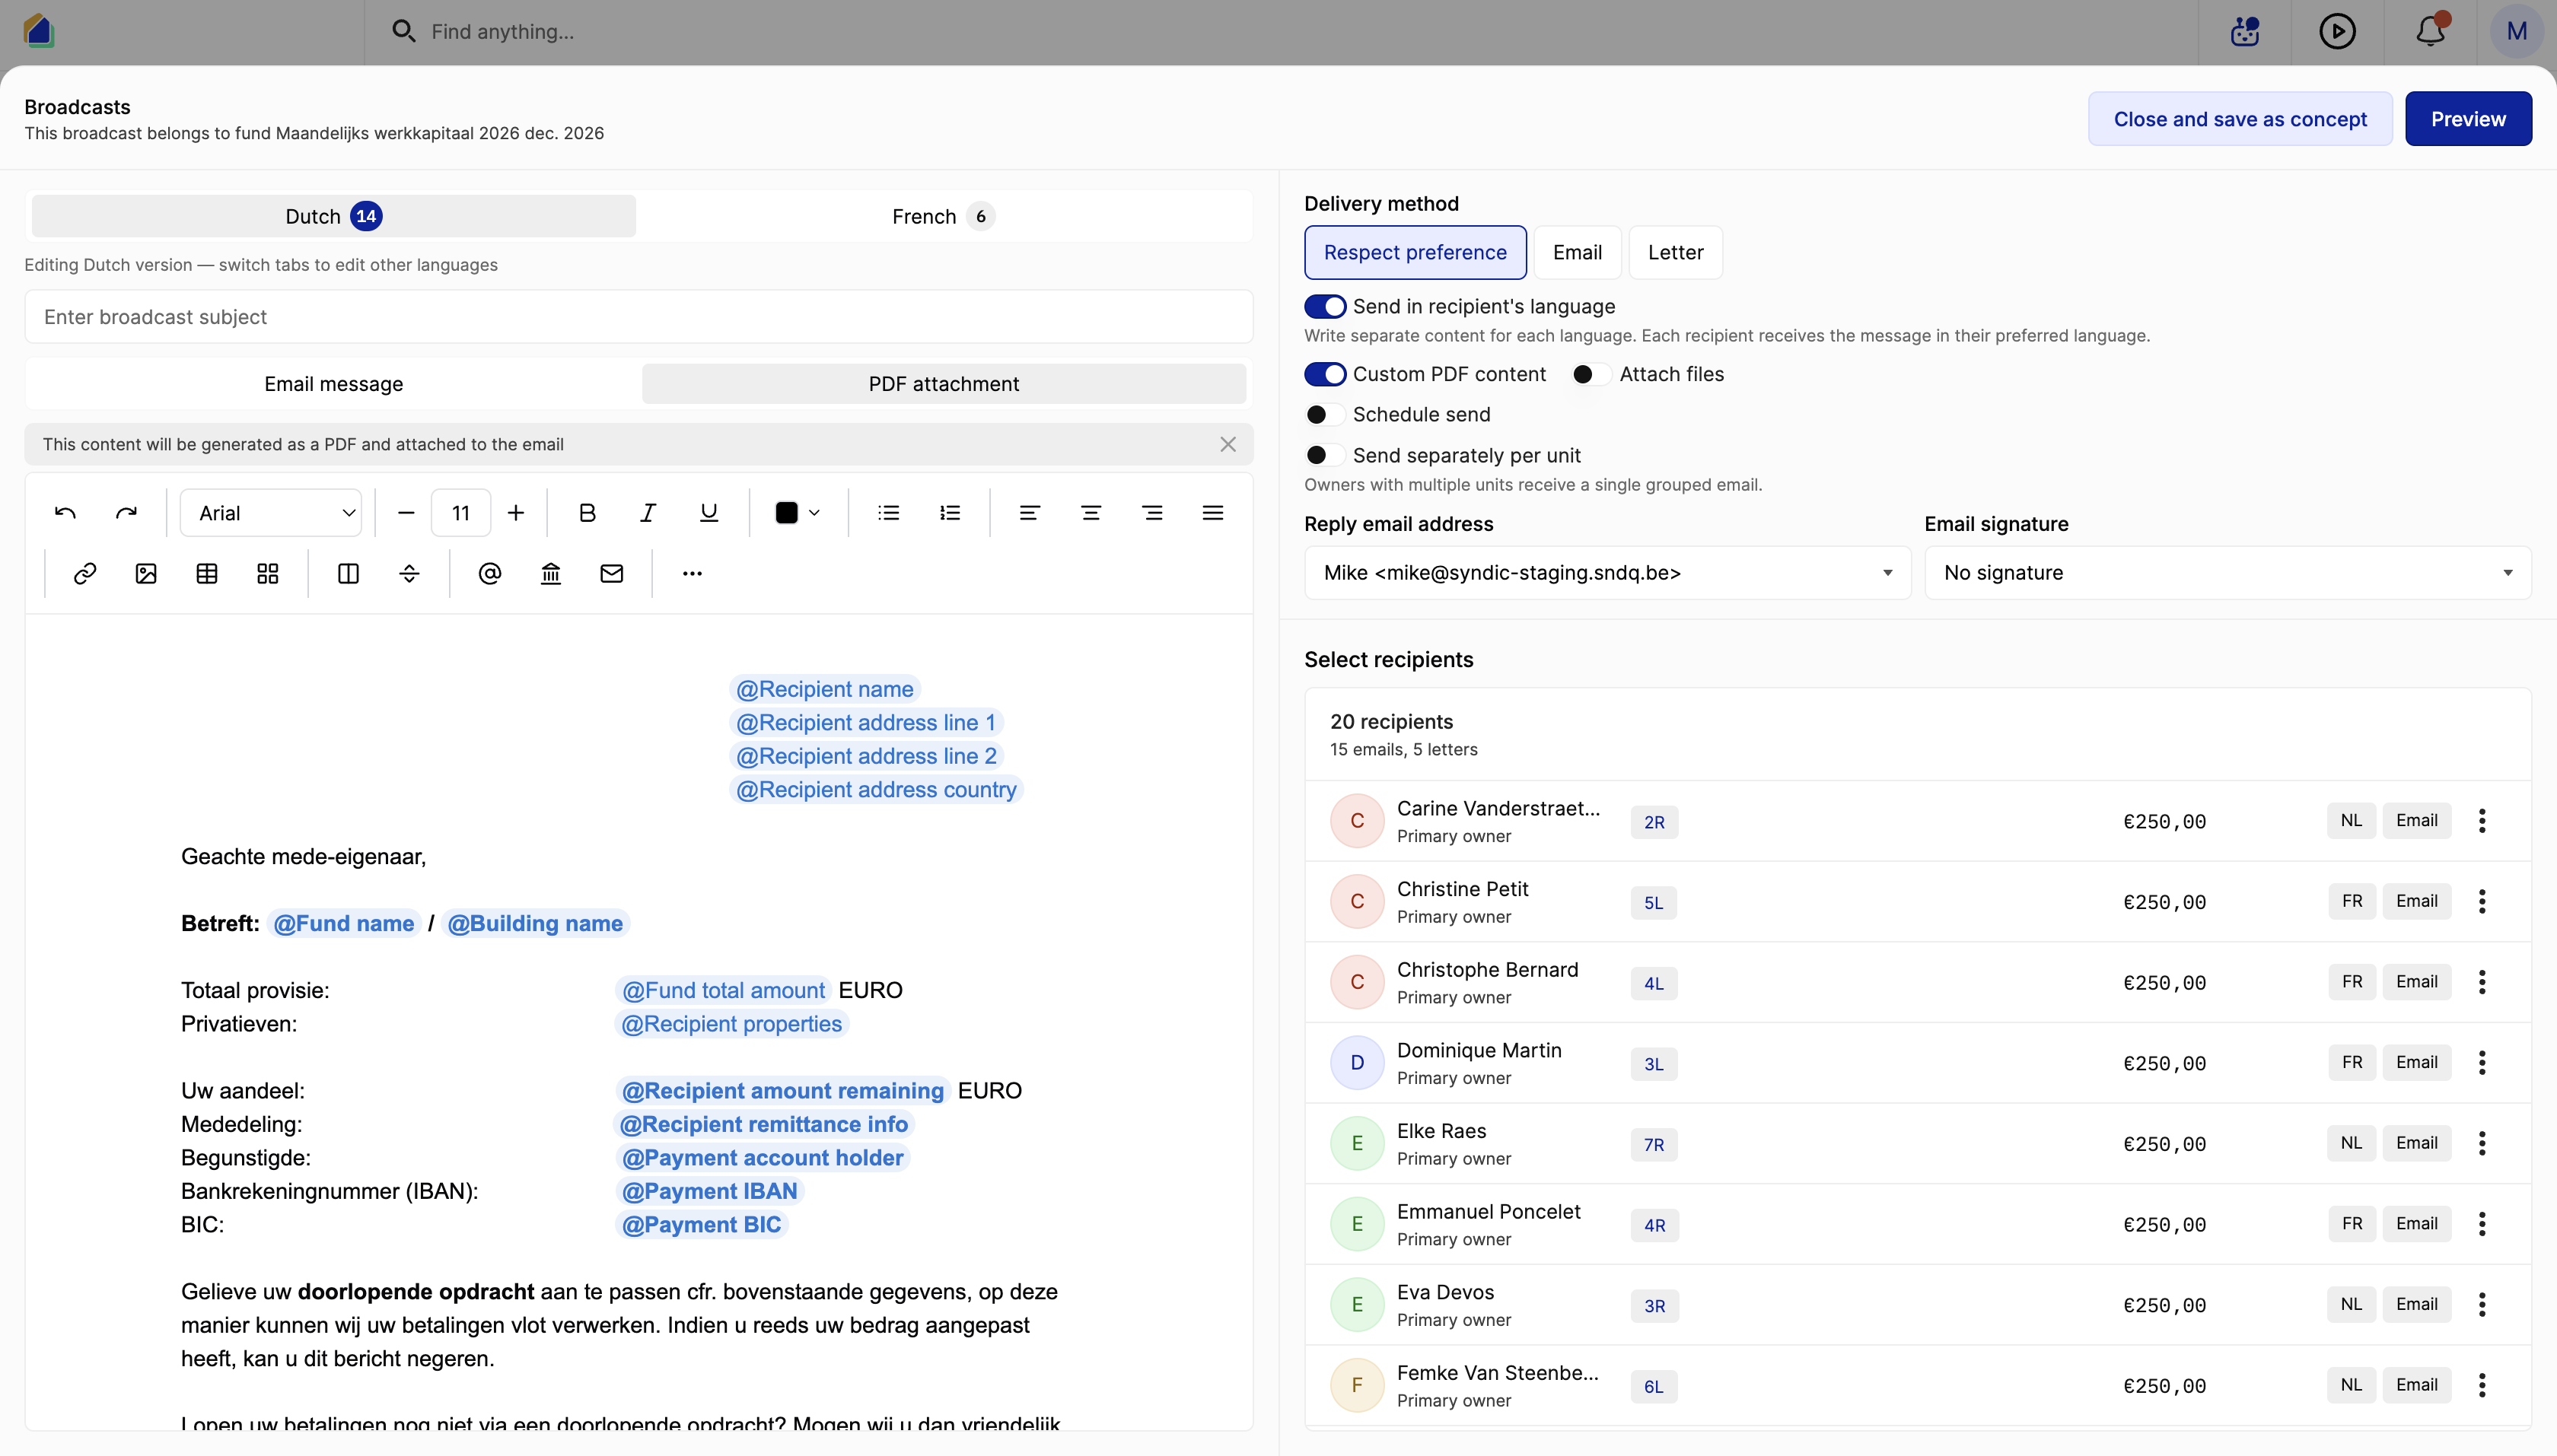The width and height of the screenshot is (2557, 1456).
Task: Insert a bulleted list
Action: tap(888, 513)
